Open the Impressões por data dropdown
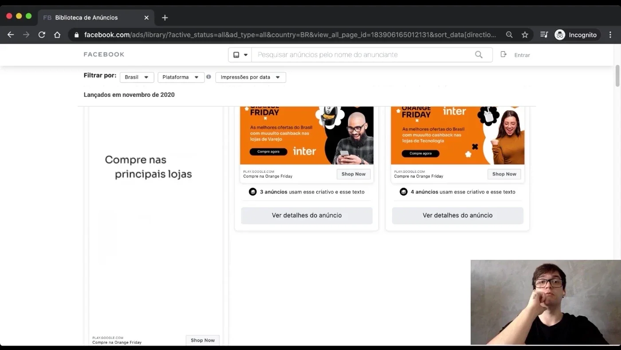The image size is (621, 350). pyautogui.click(x=251, y=77)
